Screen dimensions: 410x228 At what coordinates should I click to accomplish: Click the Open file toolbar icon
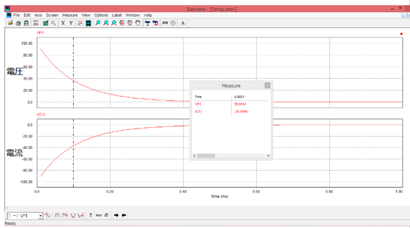coord(10,23)
